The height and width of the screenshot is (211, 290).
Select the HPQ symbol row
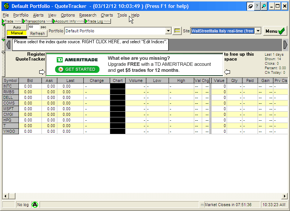pos(10,120)
